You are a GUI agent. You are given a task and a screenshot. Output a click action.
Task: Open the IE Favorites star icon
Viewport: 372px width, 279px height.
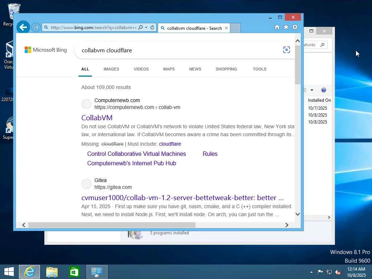[x=286, y=27]
